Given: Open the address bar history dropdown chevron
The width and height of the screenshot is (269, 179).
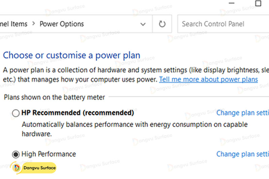Looking at the screenshot, I should (x=143, y=24).
